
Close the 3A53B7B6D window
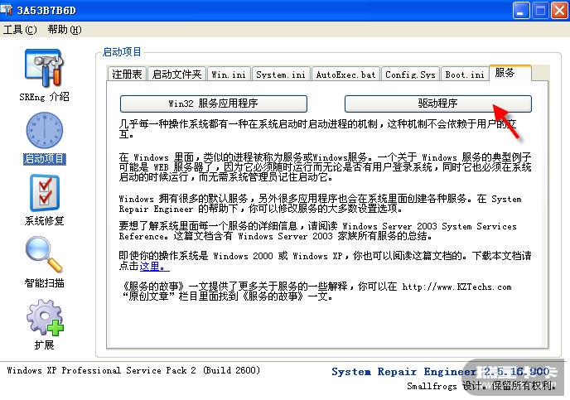click(559, 10)
